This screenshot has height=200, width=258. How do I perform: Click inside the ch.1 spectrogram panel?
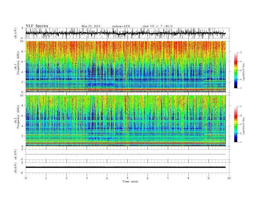pyautogui.click(x=125, y=67)
